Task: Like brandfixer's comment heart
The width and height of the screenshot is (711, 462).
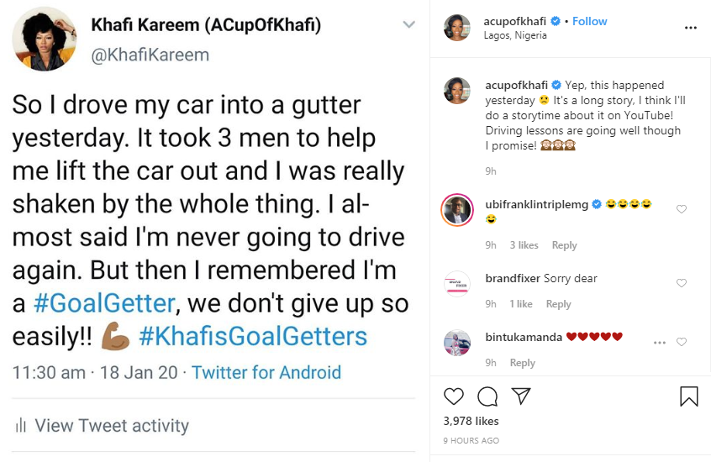Action: click(x=682, y=283)
